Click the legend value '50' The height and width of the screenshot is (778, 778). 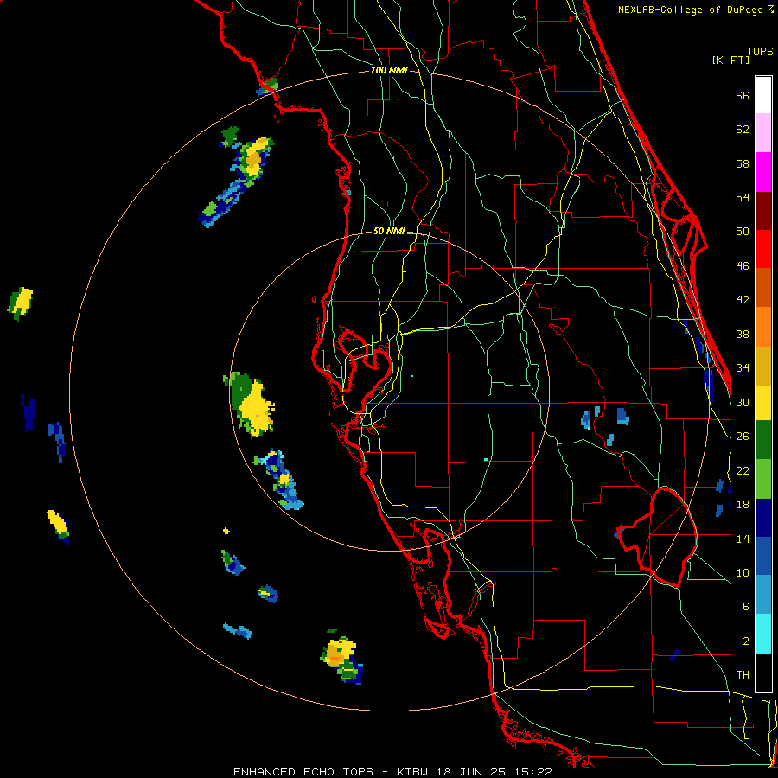pyautogui.click(x=743, y=232)
